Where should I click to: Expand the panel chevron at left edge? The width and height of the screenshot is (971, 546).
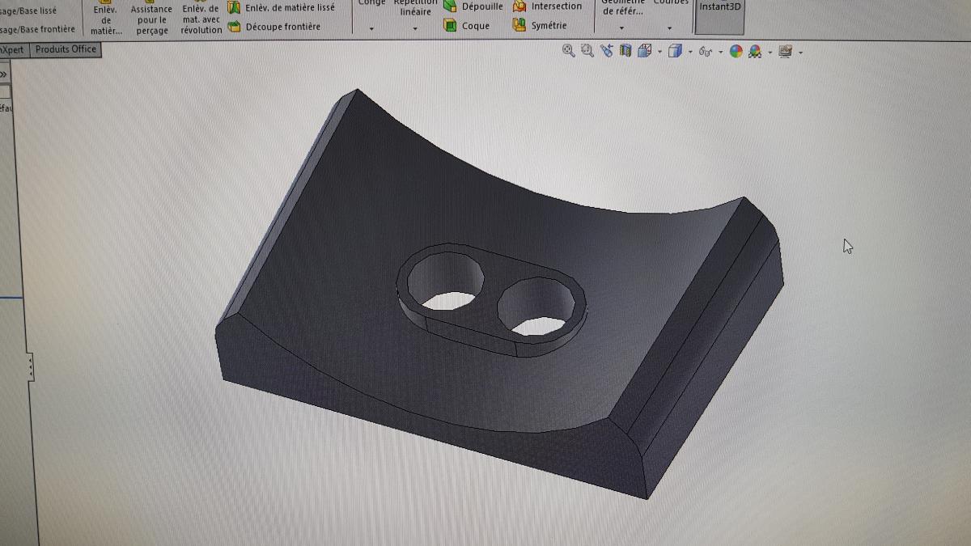[x=3, y=74]
